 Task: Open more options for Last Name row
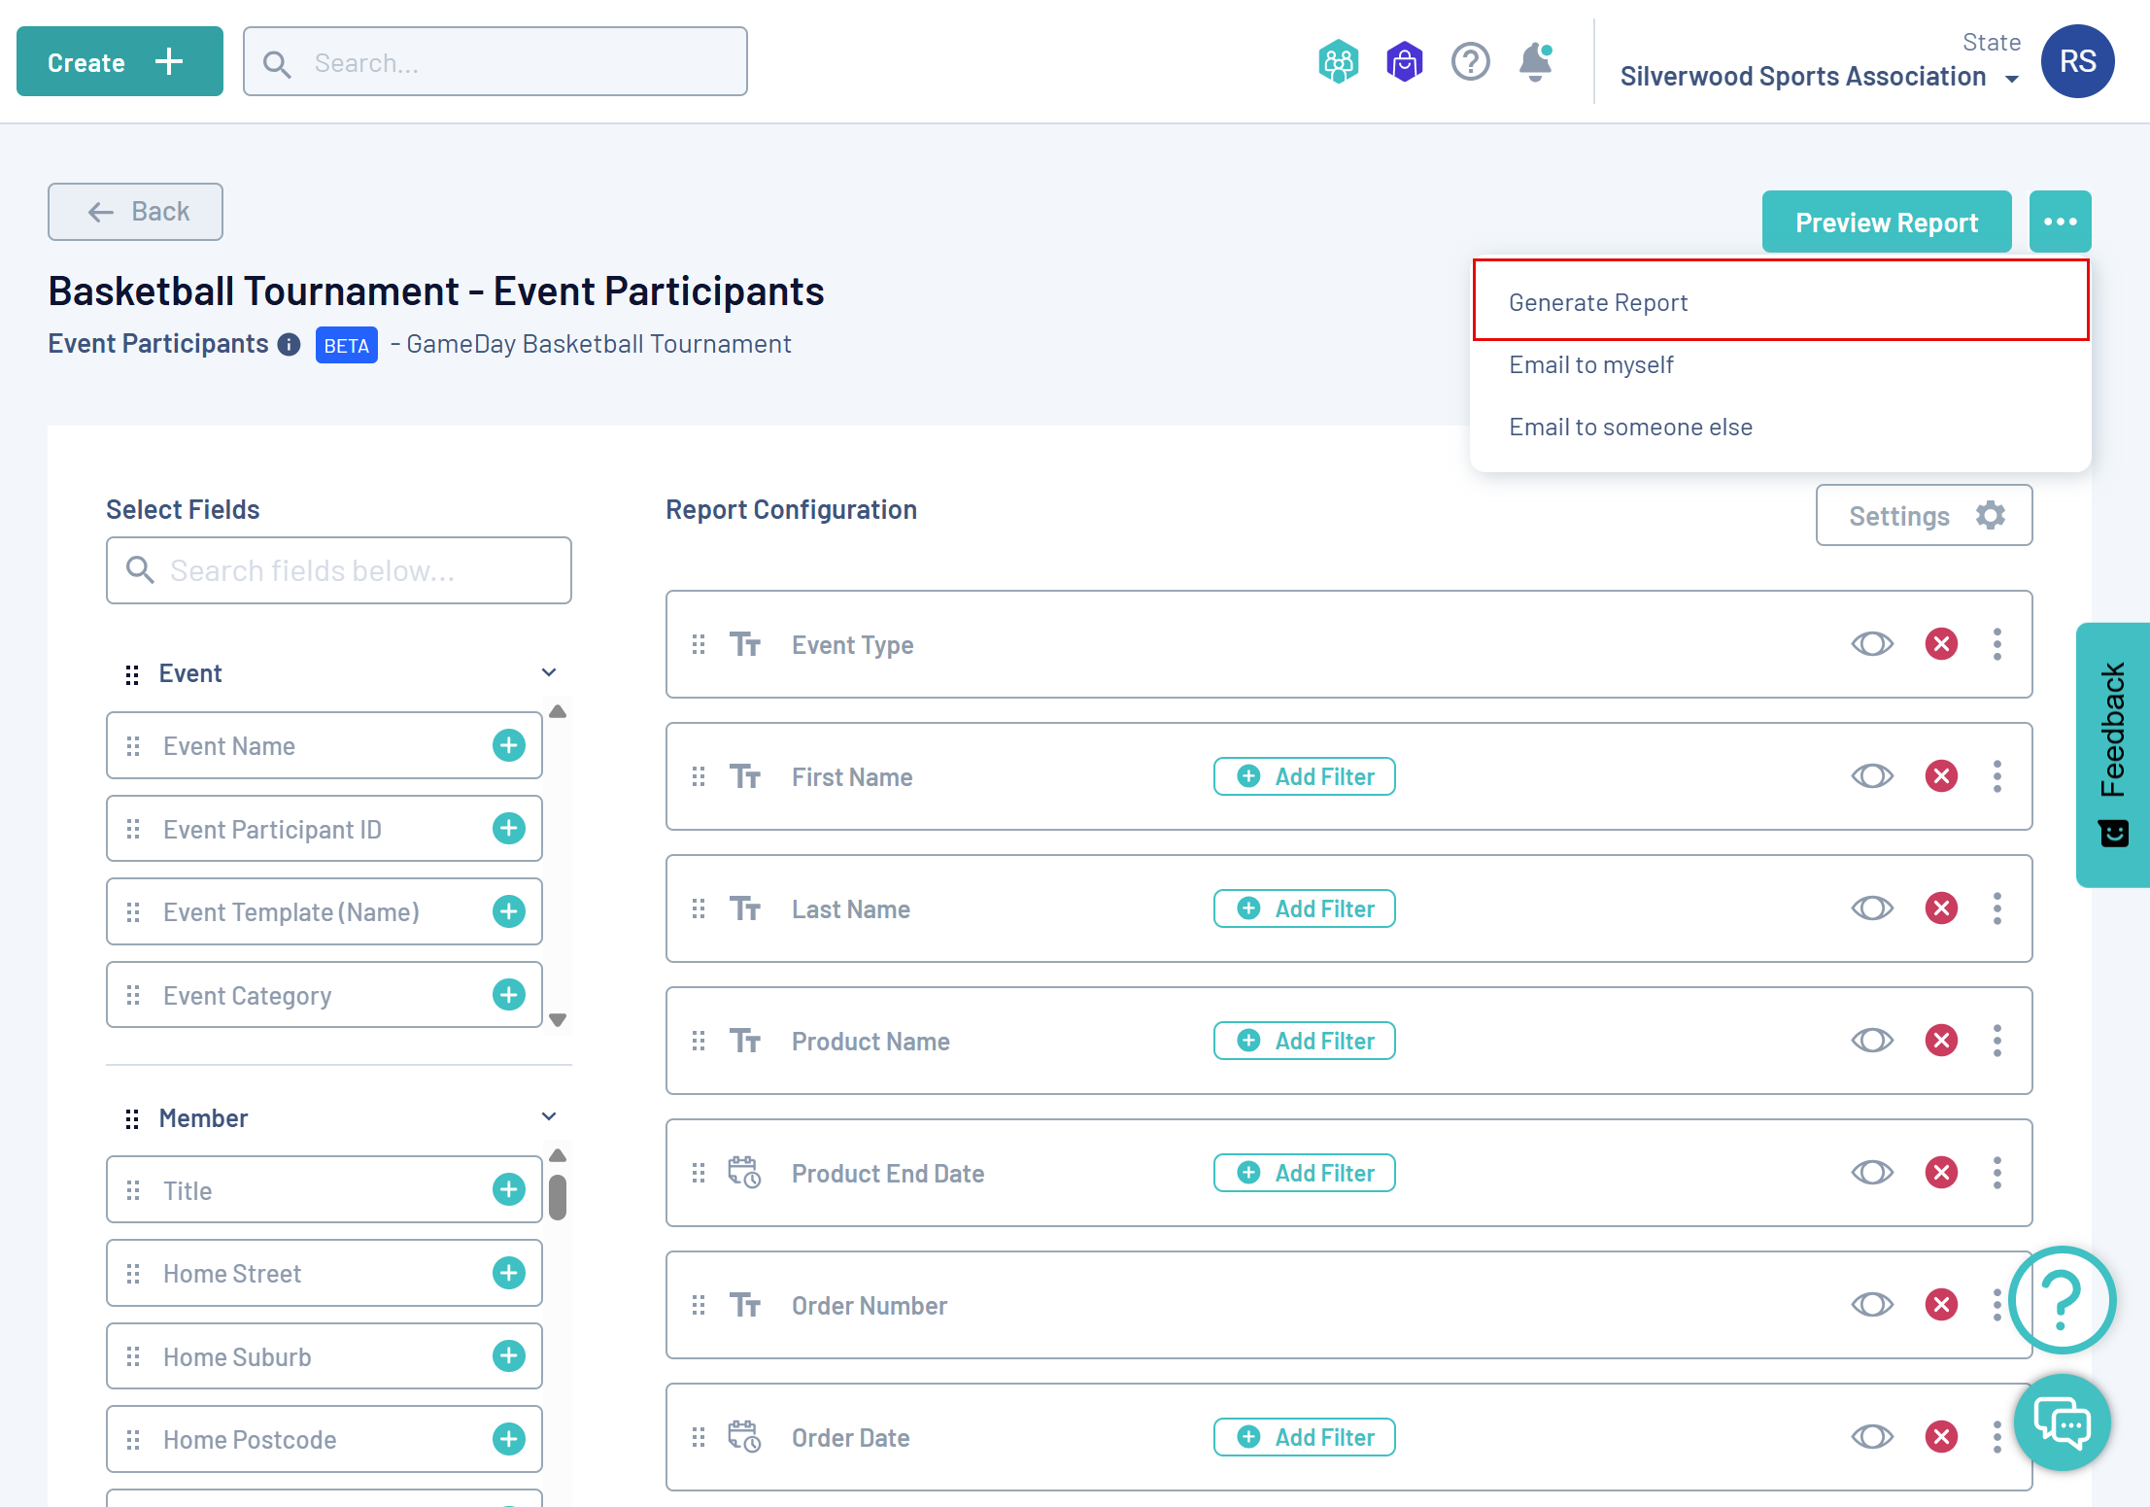click(x=1996, y=908)
